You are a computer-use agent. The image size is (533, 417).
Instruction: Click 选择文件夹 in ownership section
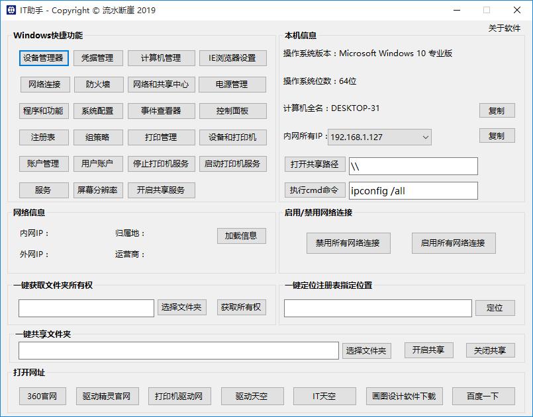[x=182, y=307]
